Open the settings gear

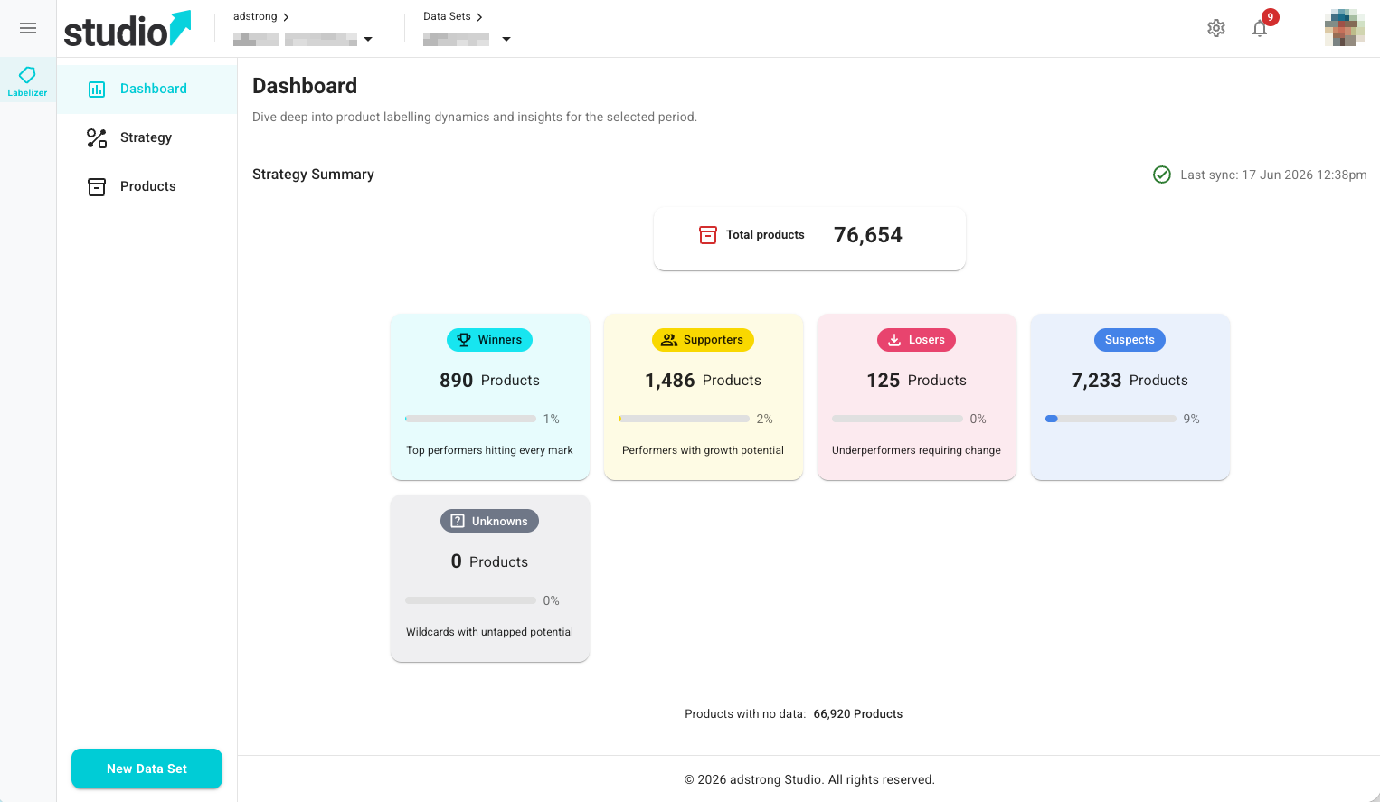(1216, 28)
